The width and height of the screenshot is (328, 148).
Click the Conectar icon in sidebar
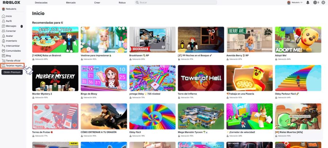(x=3, y=31)
